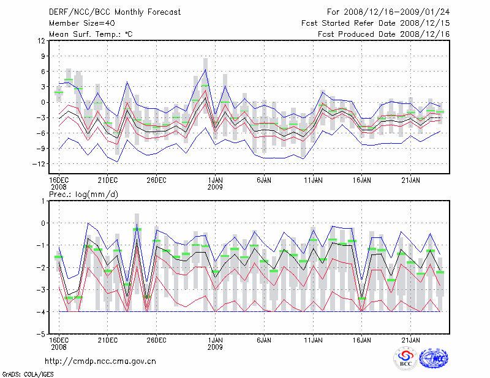Image resolution: width=490 pixels, height=378 pixels.
Task: Click 11JAN label under the temperature chart
Action: pos(313,180)
